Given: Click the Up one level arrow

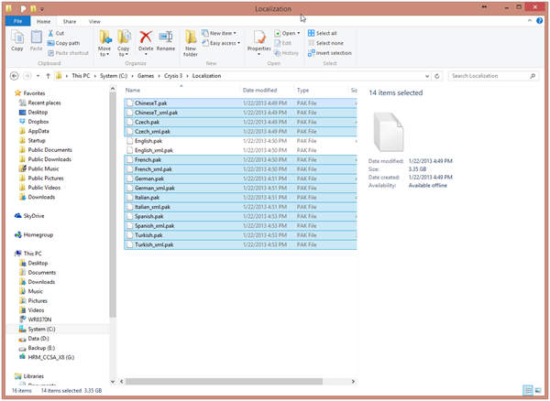Looking at the screenshot, I should tap(48, 76).
